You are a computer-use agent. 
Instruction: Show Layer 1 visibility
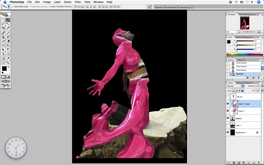[x=227, y=125]
